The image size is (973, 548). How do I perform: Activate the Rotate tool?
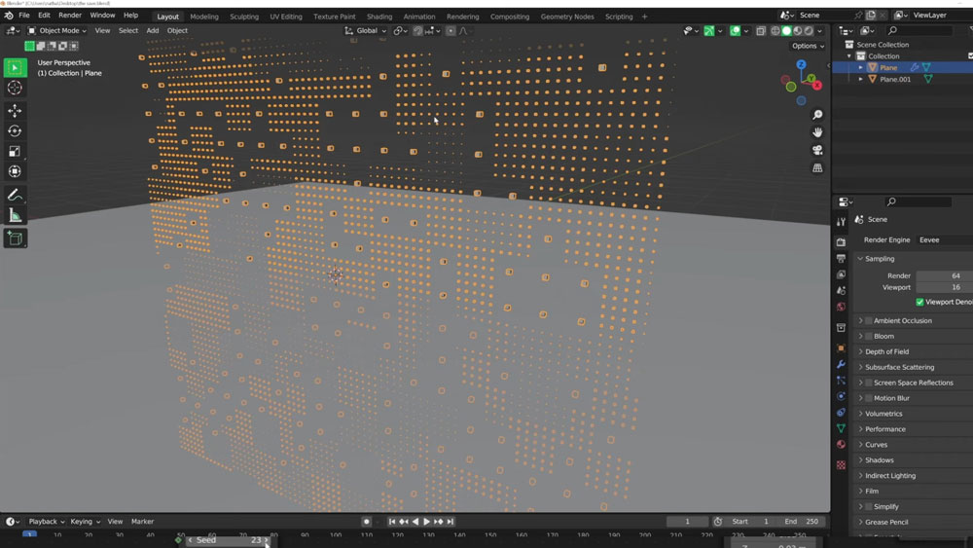[x=15, y=130]
